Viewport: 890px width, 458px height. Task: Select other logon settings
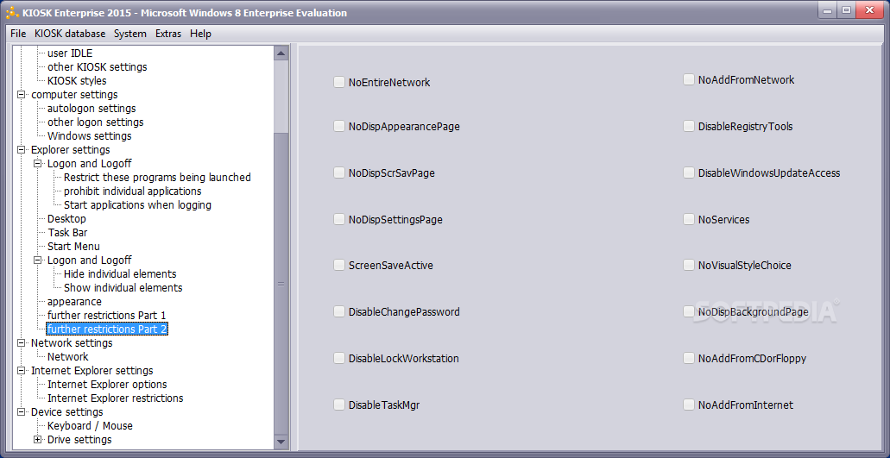coord(95,122)
